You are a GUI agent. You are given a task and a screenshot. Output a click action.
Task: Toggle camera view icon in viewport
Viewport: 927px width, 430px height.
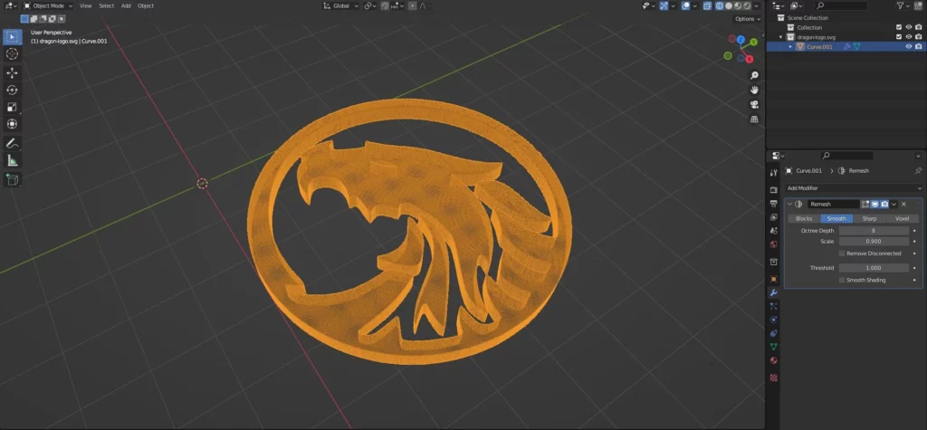coord(754,105)
